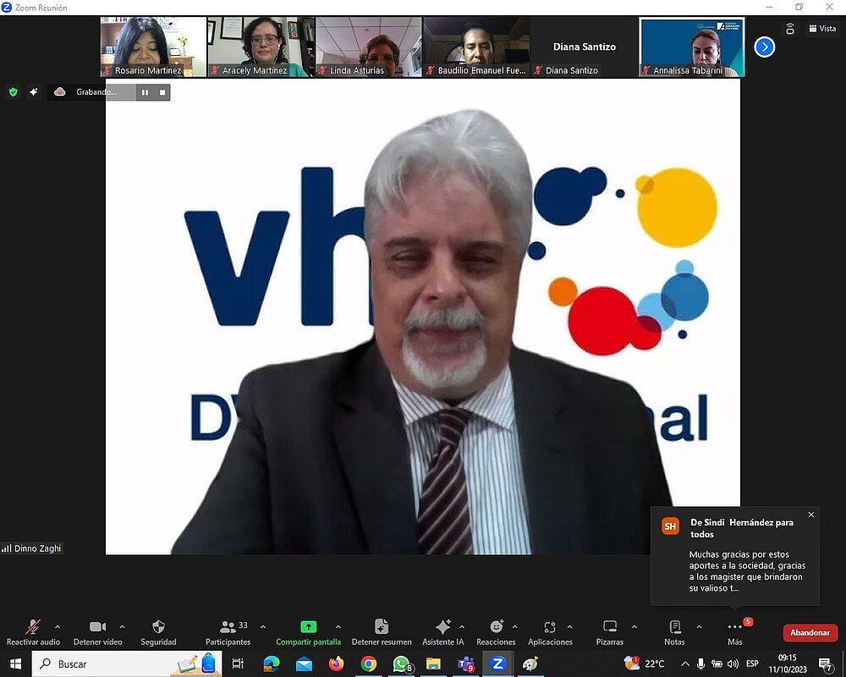Pause the recording
The height and width of the screenshot is (677, 846).
click(x=145, y=92)
